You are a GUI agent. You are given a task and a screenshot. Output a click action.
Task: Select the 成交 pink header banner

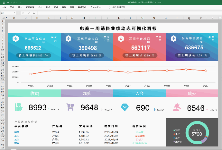click(192, 93)
